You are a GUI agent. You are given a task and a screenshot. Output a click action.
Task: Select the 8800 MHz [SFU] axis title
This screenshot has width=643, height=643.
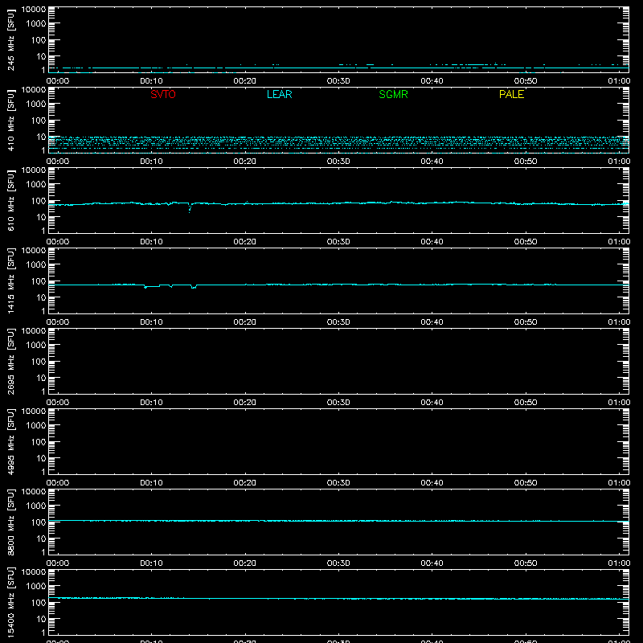tap(10, 522)
